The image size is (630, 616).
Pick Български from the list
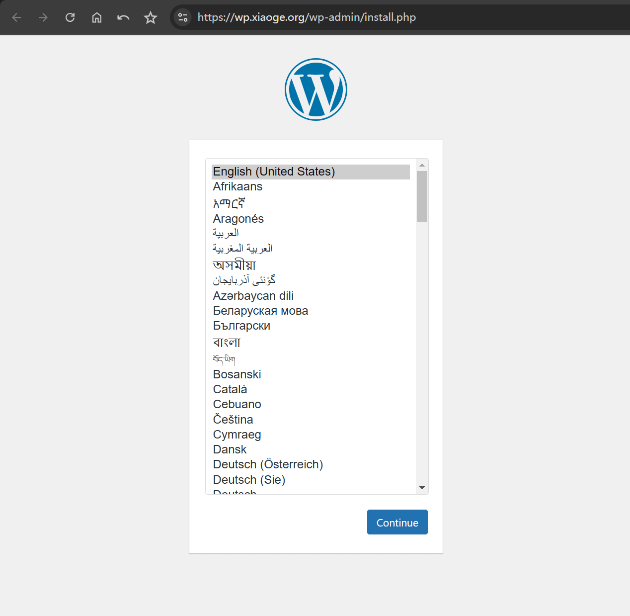241,326
